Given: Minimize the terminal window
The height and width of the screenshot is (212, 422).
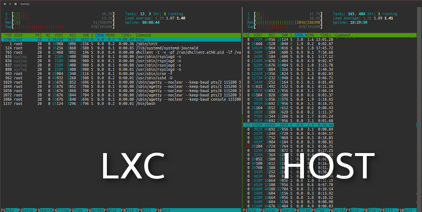Looking at the screenshot, I should pyautogui.click(x=10, y=4).
